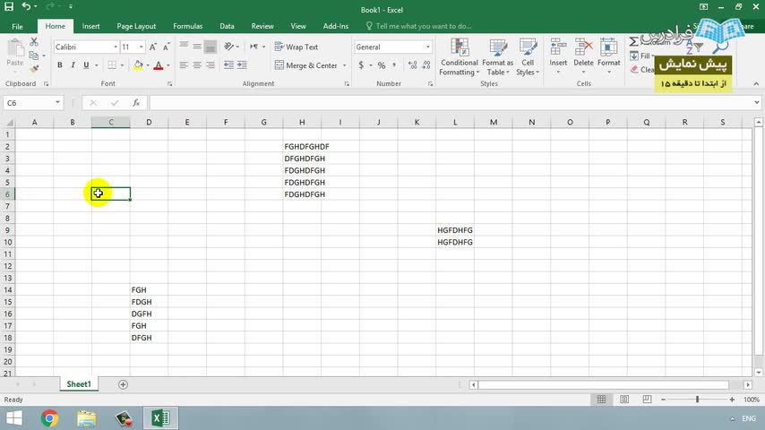Open Chrome from the taskbar

pos(49,418)
